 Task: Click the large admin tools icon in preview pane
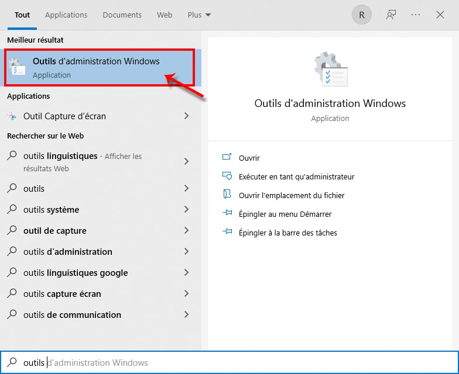(331, 69)
